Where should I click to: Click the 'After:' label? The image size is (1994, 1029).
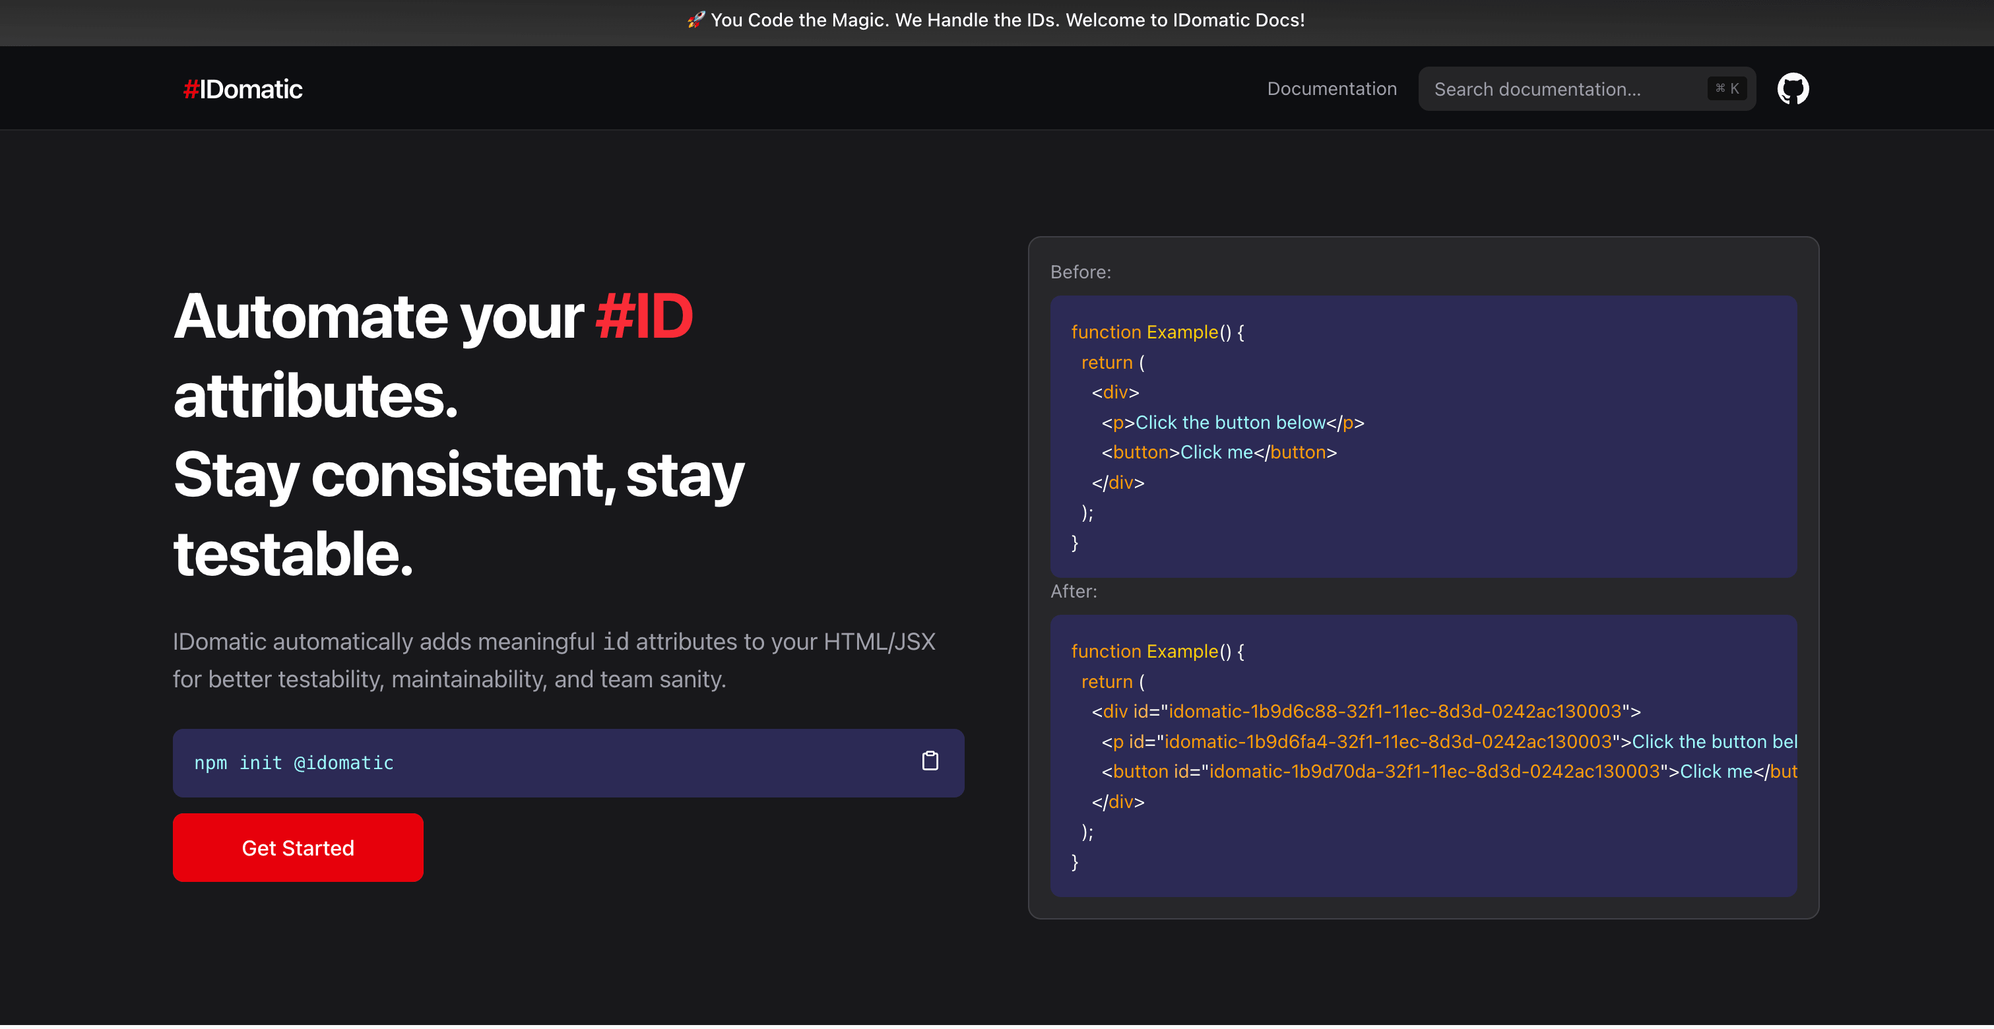[1074, 592]
